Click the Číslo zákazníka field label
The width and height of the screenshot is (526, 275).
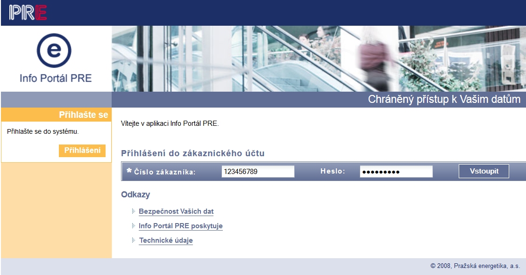pos(165,172)
